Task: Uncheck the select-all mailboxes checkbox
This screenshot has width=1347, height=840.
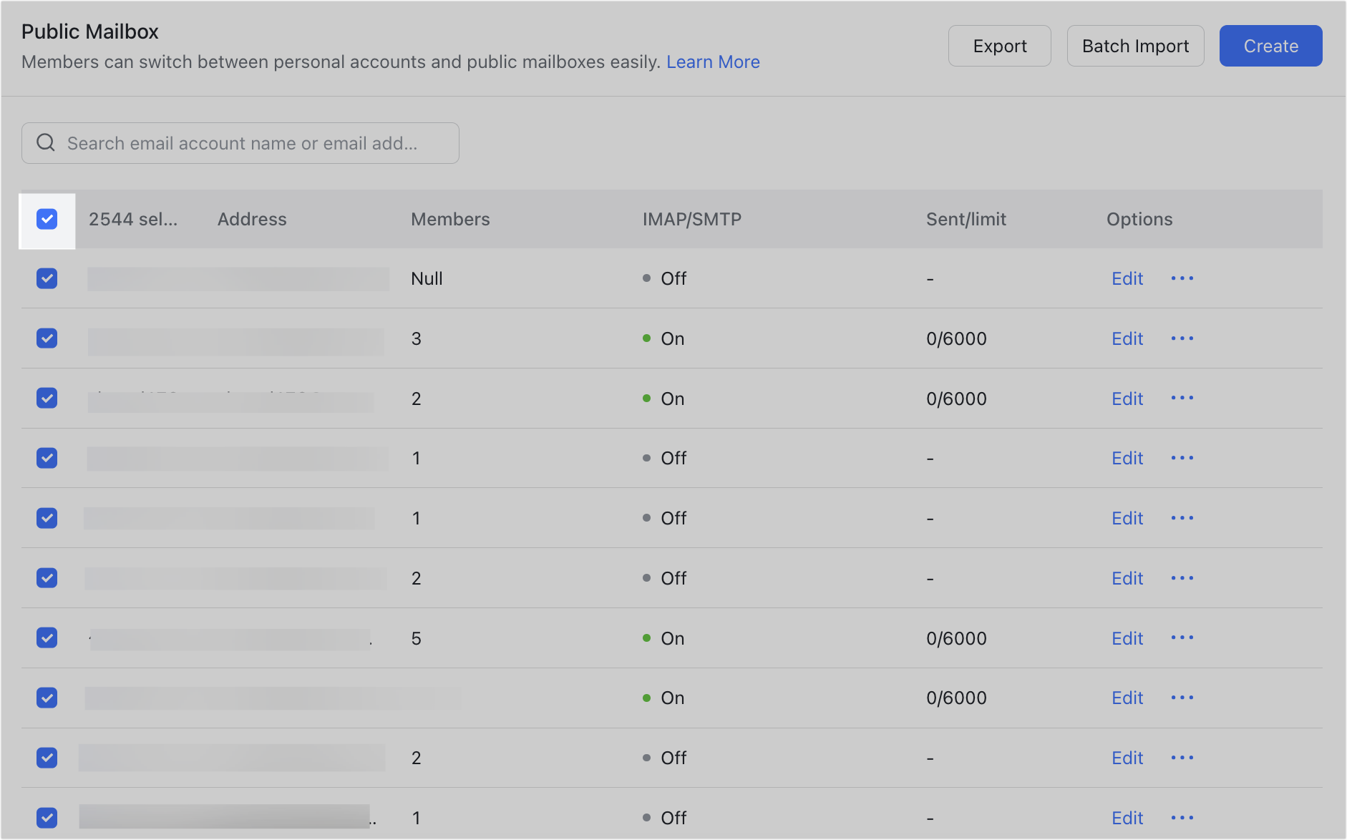Action: [47, 220]
